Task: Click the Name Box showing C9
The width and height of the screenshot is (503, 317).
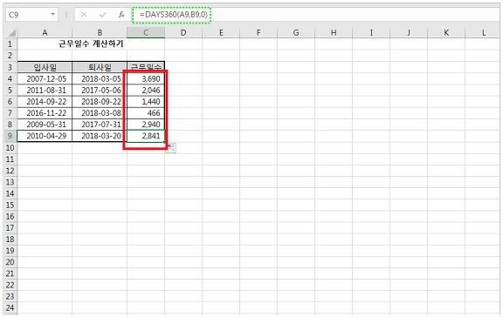Action: tap(31, 15)
